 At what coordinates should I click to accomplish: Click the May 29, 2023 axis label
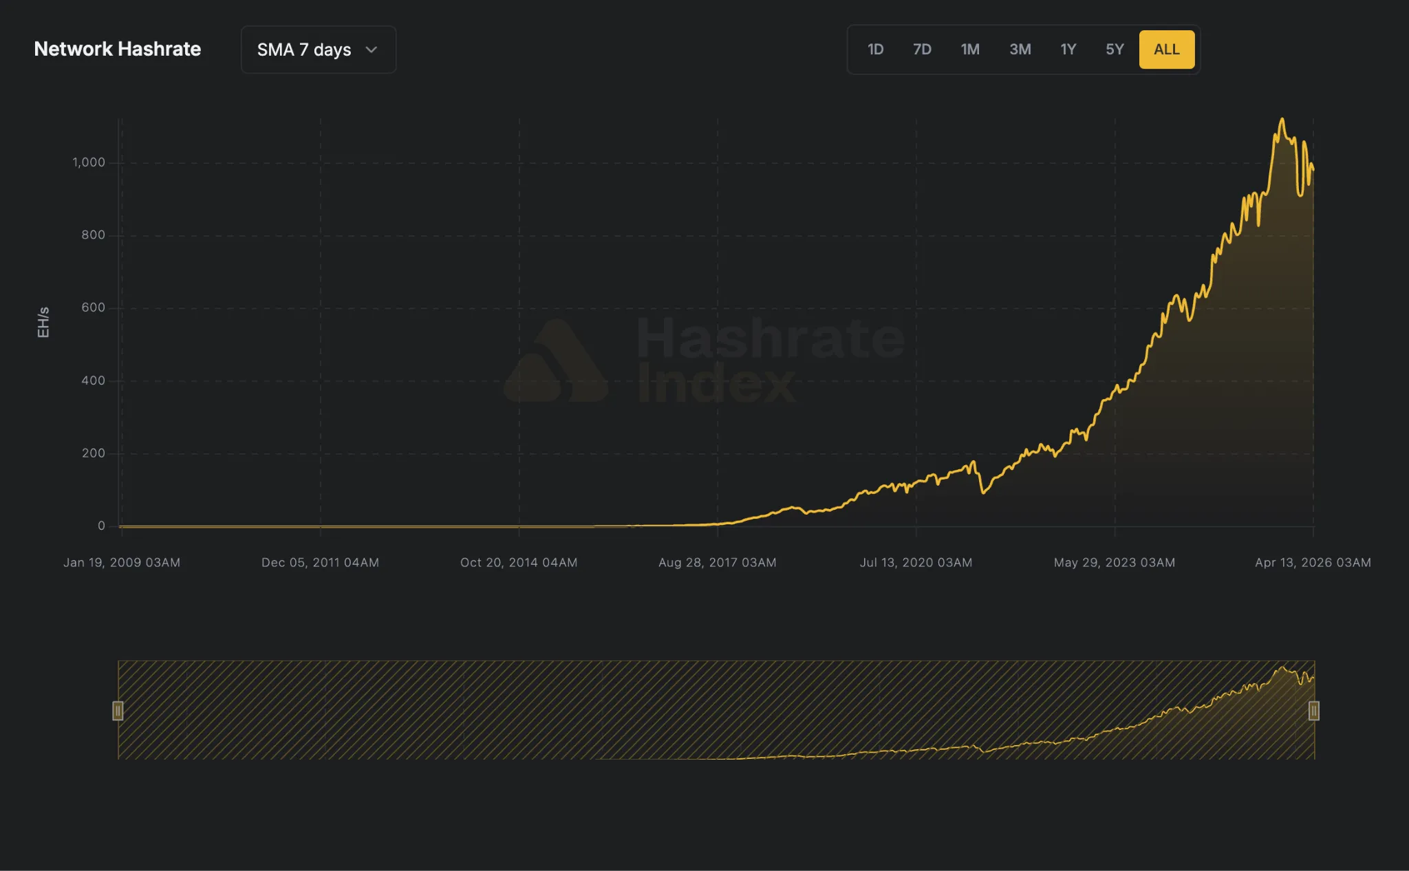[x=1115, y=562]
